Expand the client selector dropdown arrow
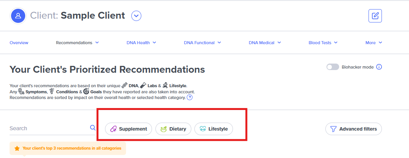Image resolution: width=409 pixels, height=158 pixels. [136, 16]
